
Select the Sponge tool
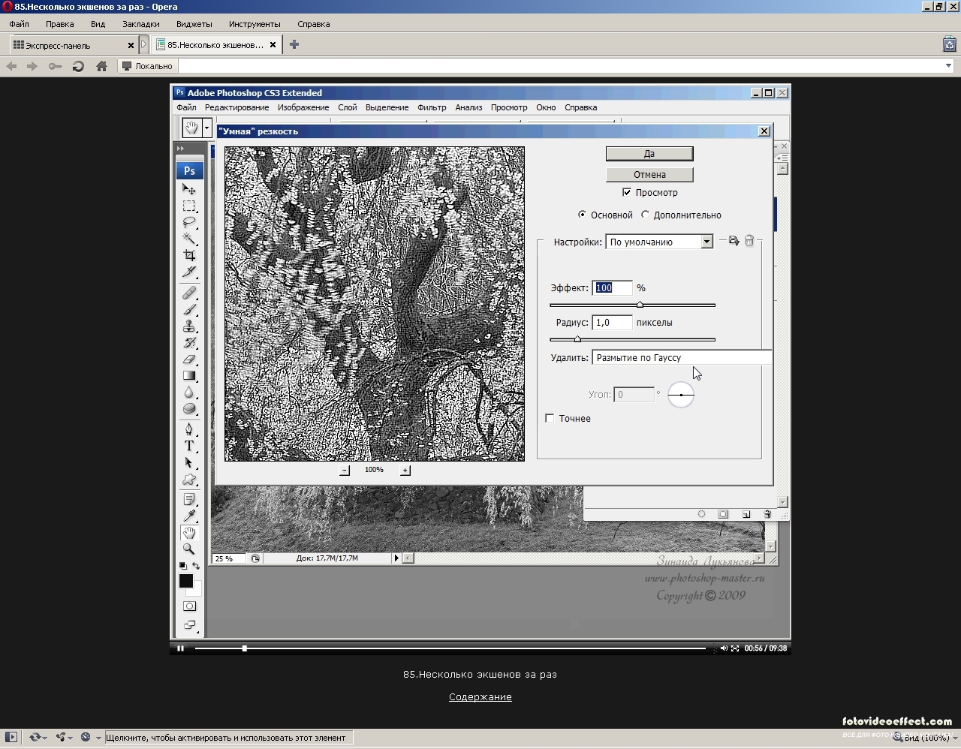[189, 408]
